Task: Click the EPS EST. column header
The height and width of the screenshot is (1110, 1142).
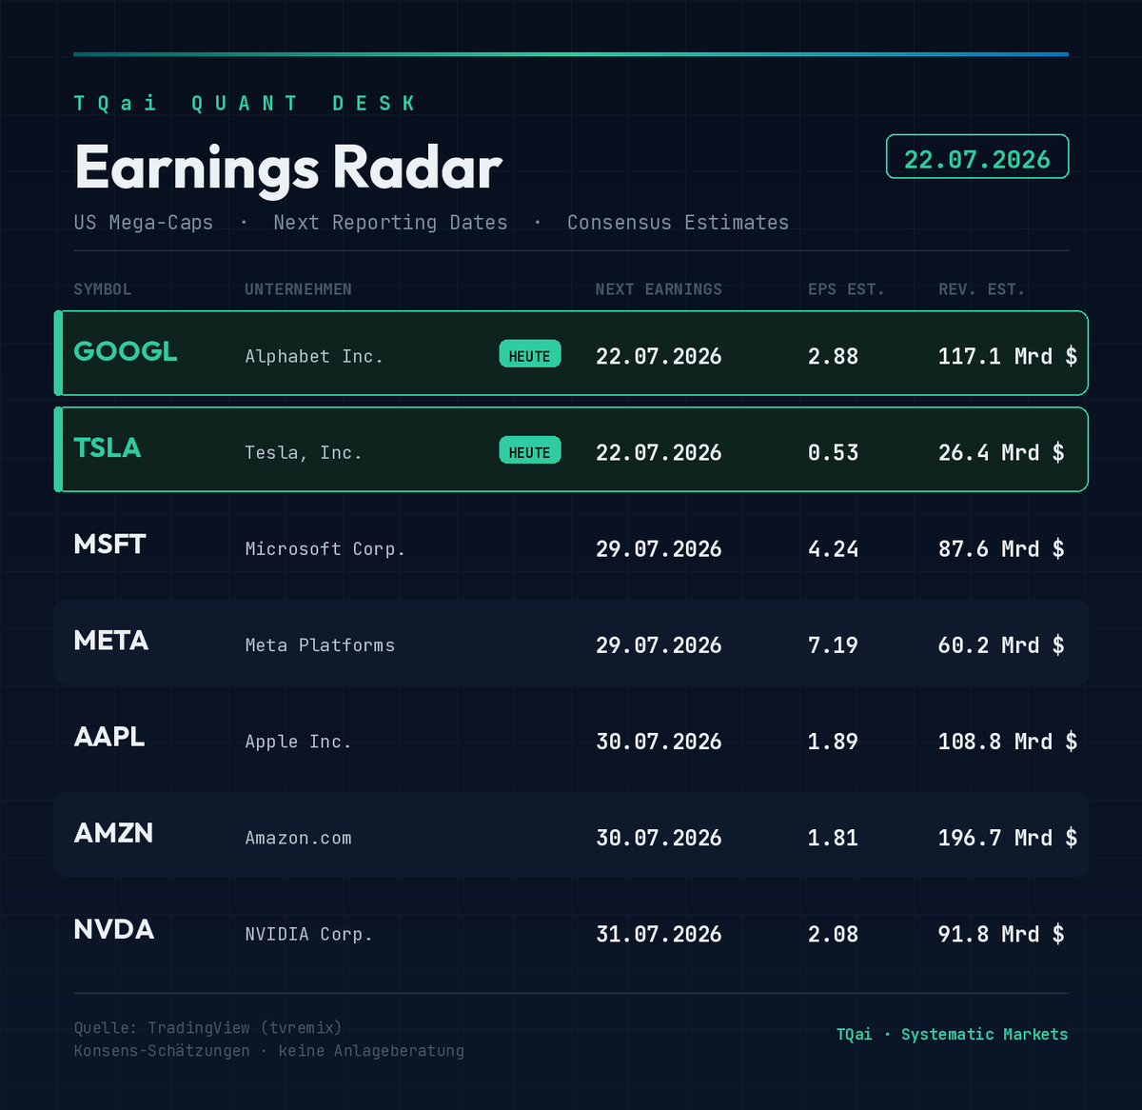Action: pos(846,289)
